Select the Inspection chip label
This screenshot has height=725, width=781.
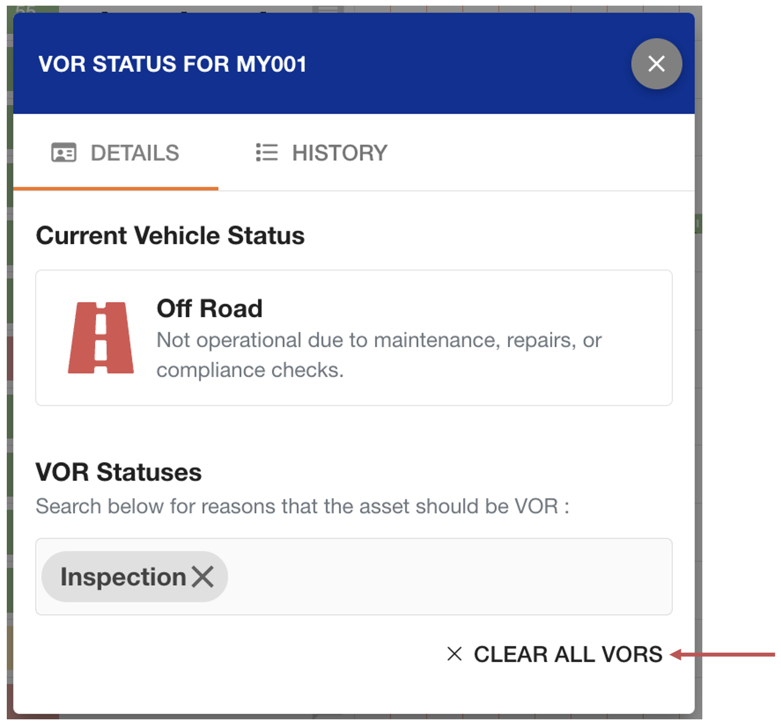(123, 577)
